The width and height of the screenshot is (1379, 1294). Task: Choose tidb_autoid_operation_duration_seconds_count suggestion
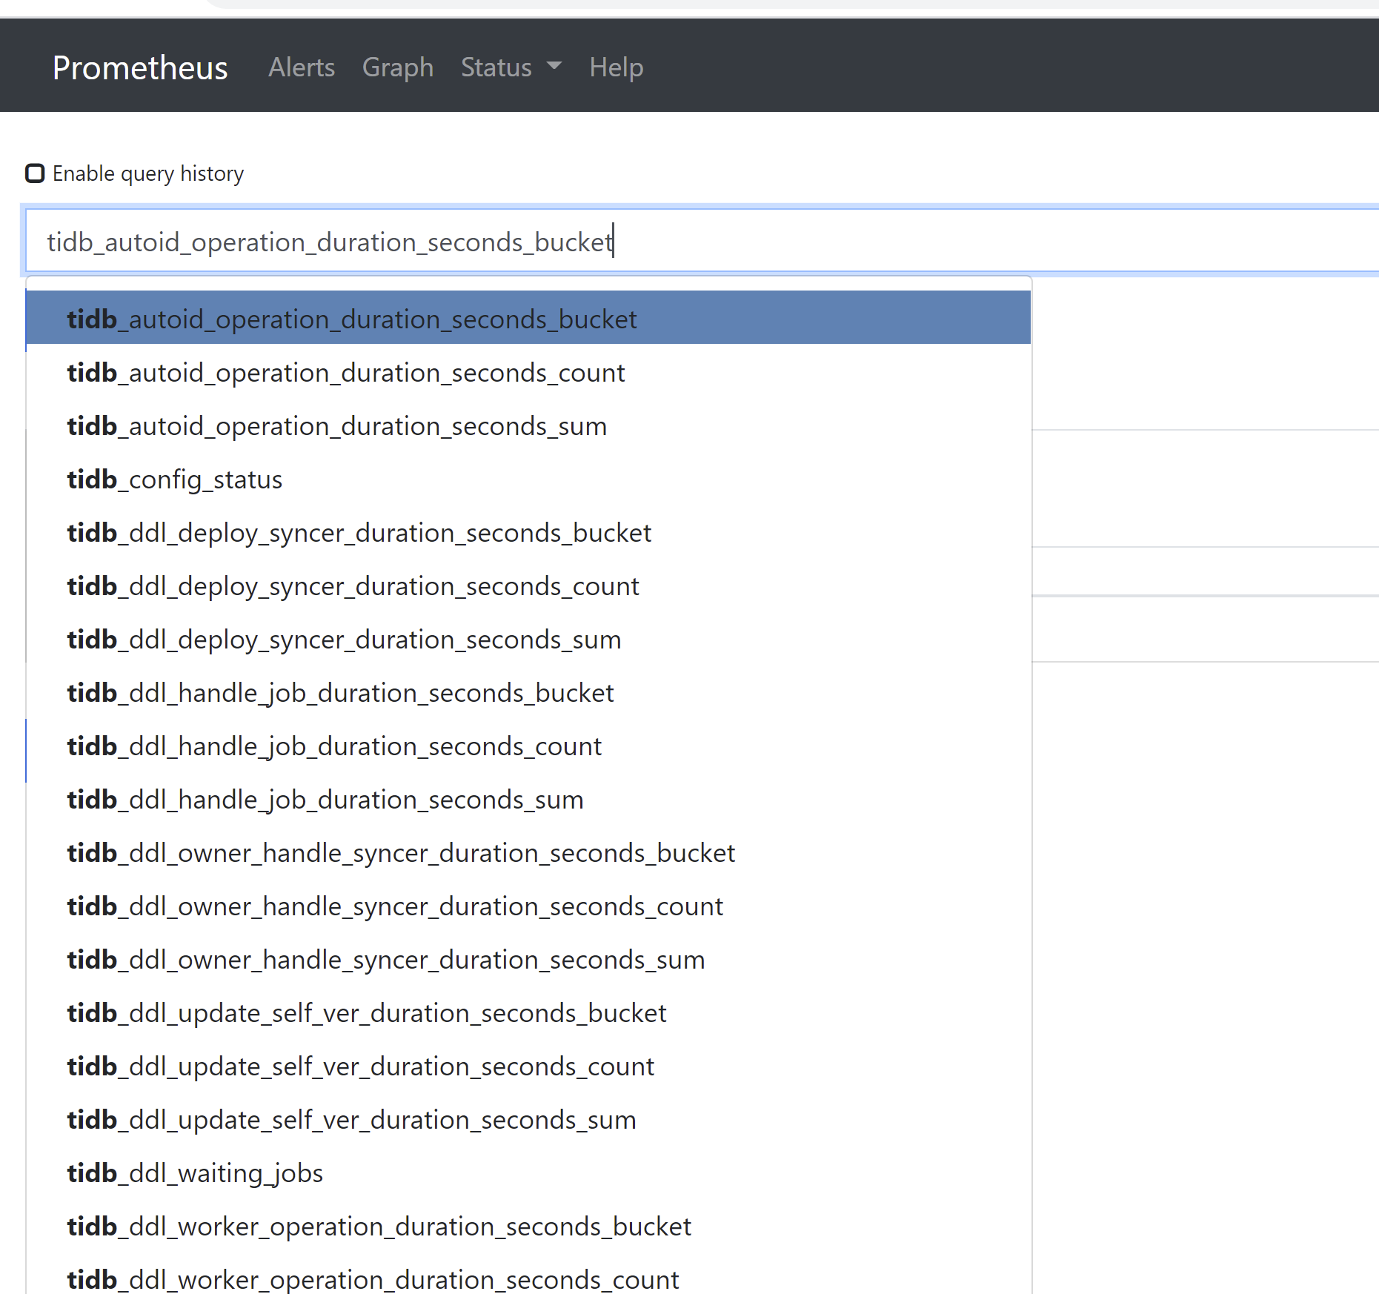tap(528, 372)
